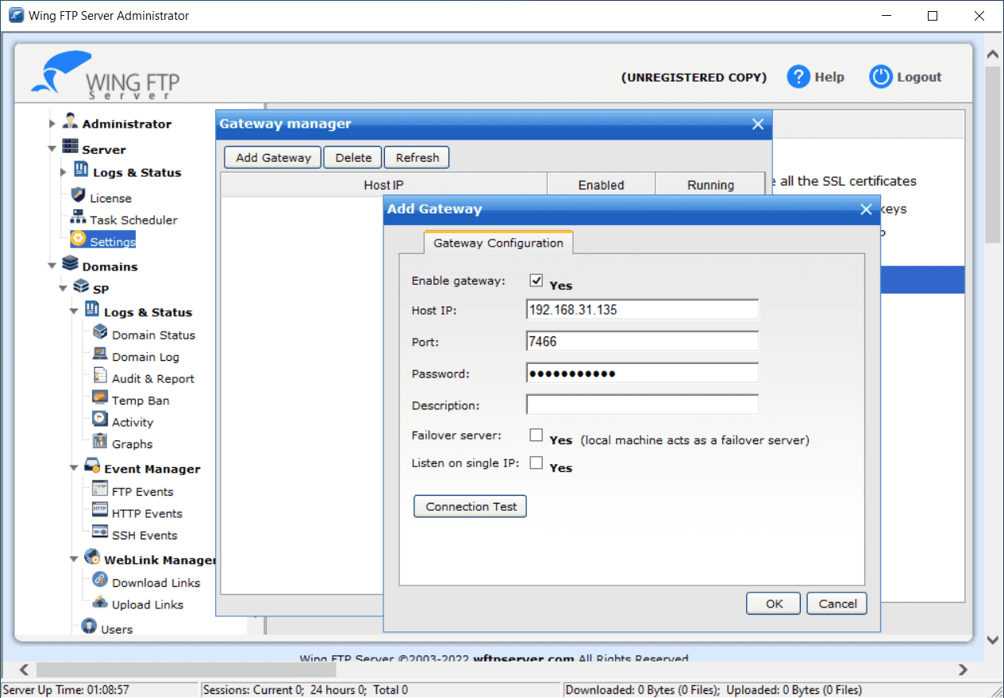This screenshot has width=1004, height=698.
Task: Select Settings label in the sidebar tree
Action: (x=113, y=241)
